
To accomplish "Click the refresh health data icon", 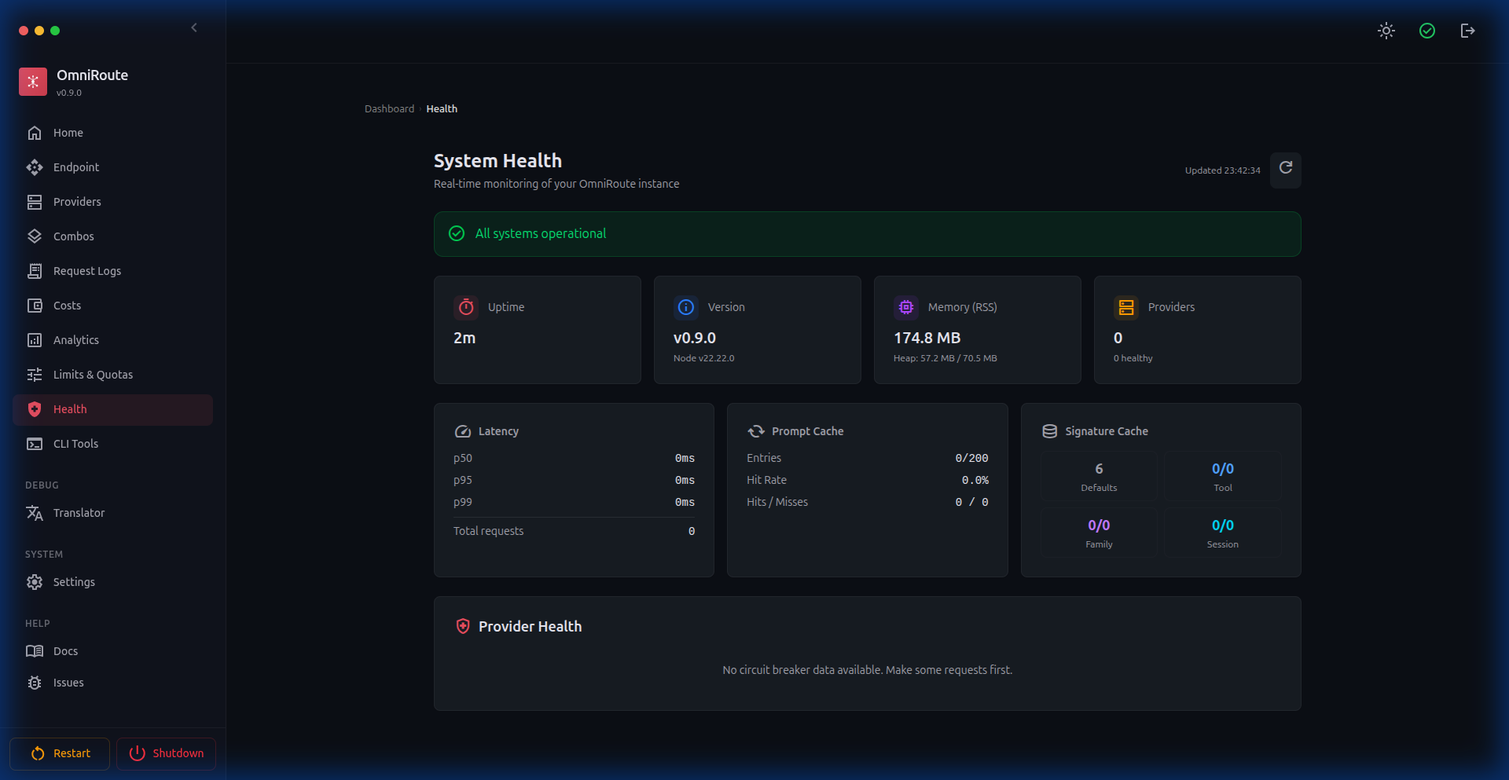I will (1285, 169).
